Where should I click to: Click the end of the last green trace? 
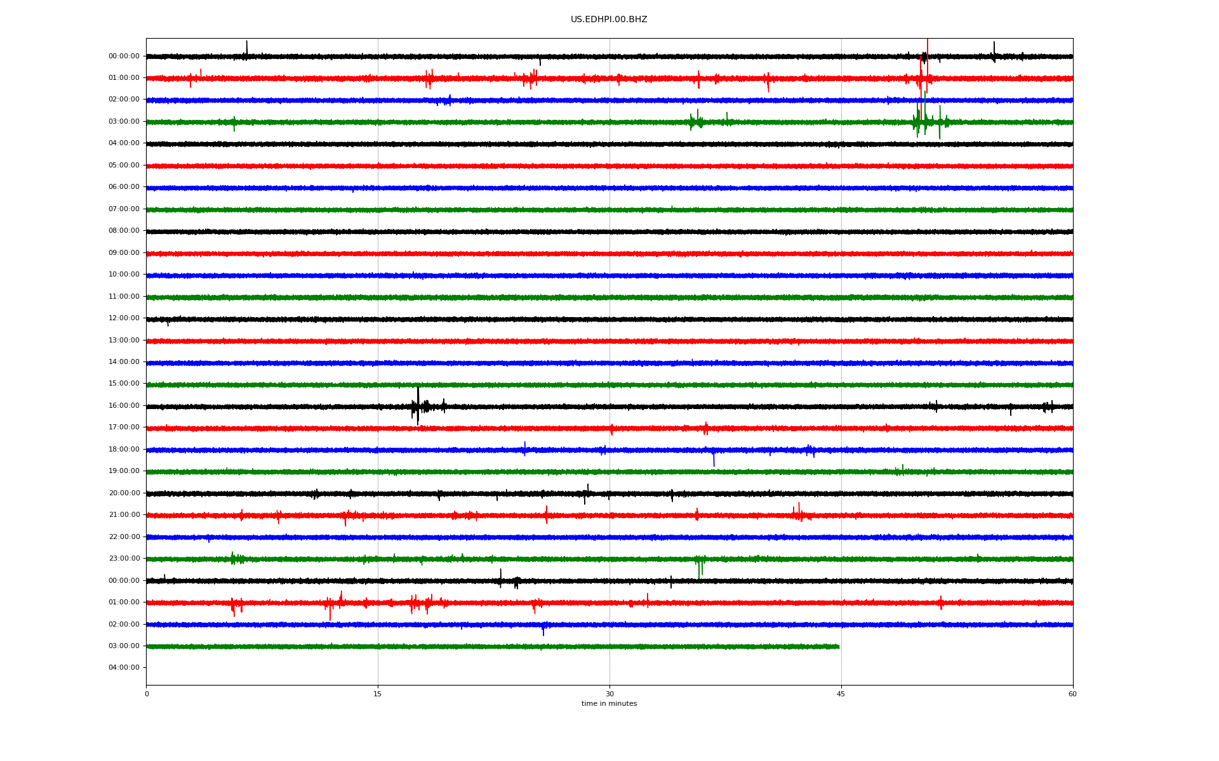pos(838,646)
